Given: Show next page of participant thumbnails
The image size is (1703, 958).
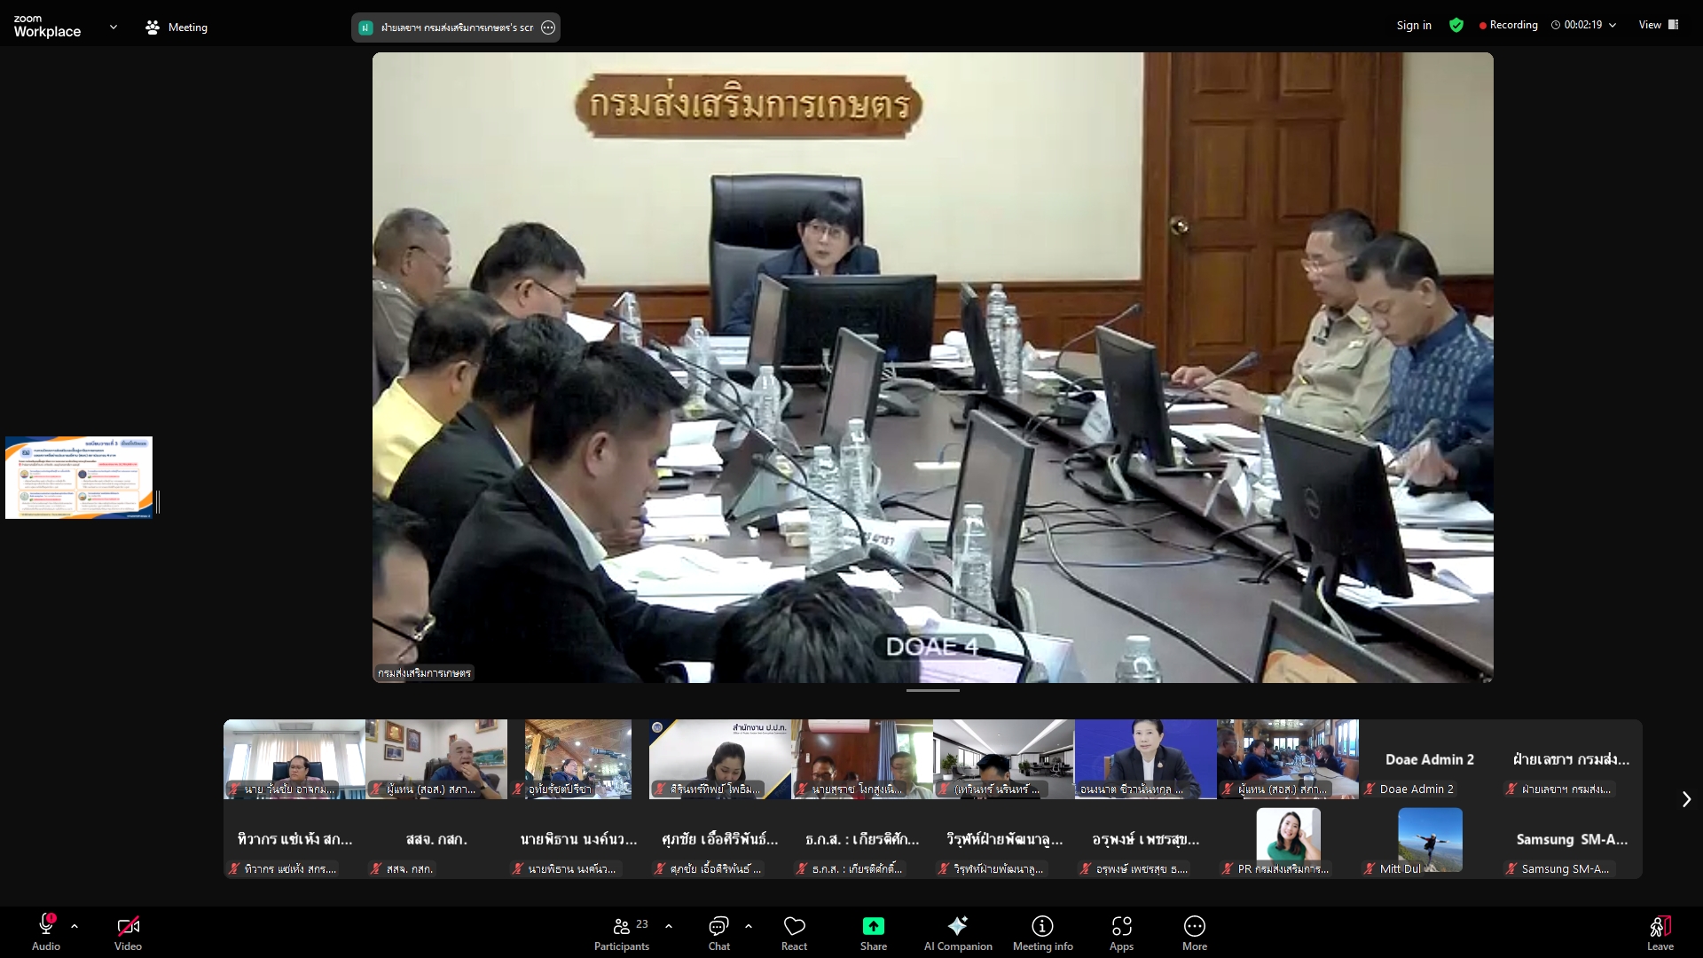Looking at the screenshot, I should click(1686, 799).
